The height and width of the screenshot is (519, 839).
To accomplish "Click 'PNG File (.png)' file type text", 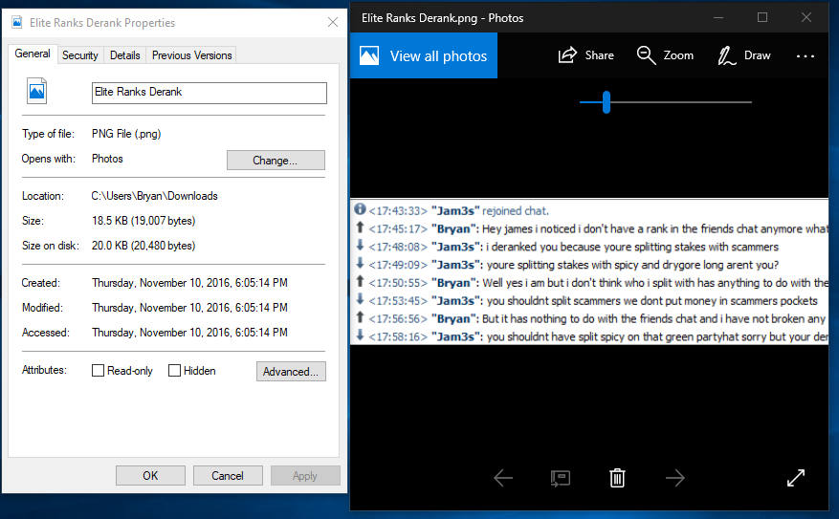I will pyautogui.click(x=126, y=134).
